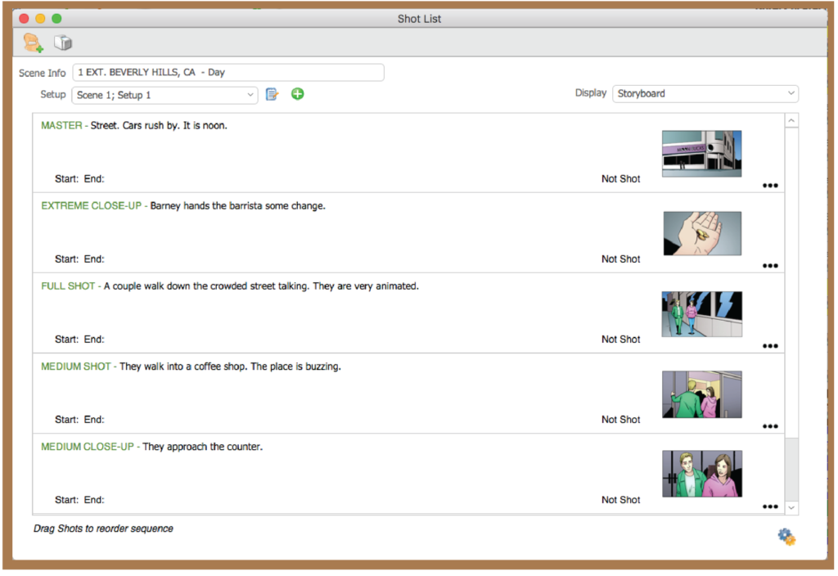Open the three-dot menu for the EXTREME CLOSE-UP shot
This screenshot has height=576, width=838.
point(769,266)
